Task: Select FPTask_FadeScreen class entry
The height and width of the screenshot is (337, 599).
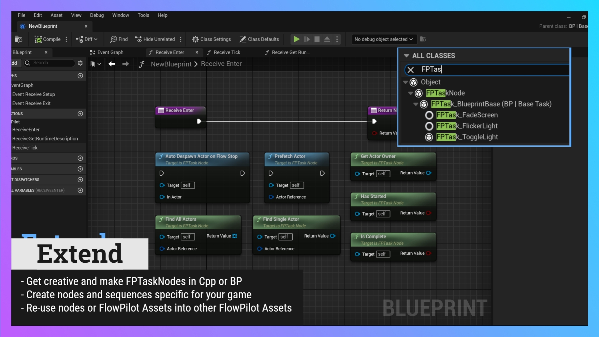Action: 467,115
